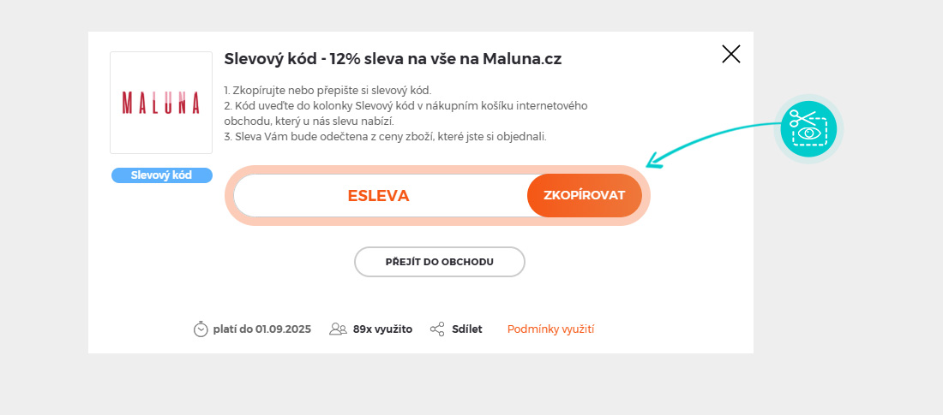
Task: Go to the shop via PŘEJÍT DO OBCHODU
Action: pyautogui.click(x=439, y=262)
